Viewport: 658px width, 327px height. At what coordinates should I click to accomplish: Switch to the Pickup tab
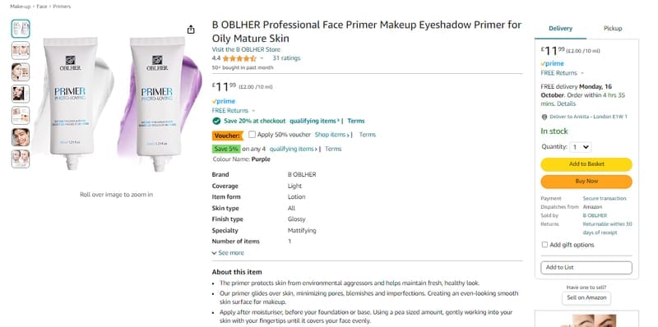tap(613, 29)
